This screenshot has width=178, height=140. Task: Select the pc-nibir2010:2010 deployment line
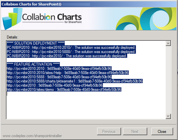71,48
